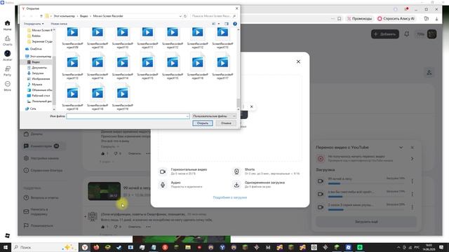Viewport: 449px width, 252px height.
Task: Open options menu for third upload item
Action: click(412, 207)
